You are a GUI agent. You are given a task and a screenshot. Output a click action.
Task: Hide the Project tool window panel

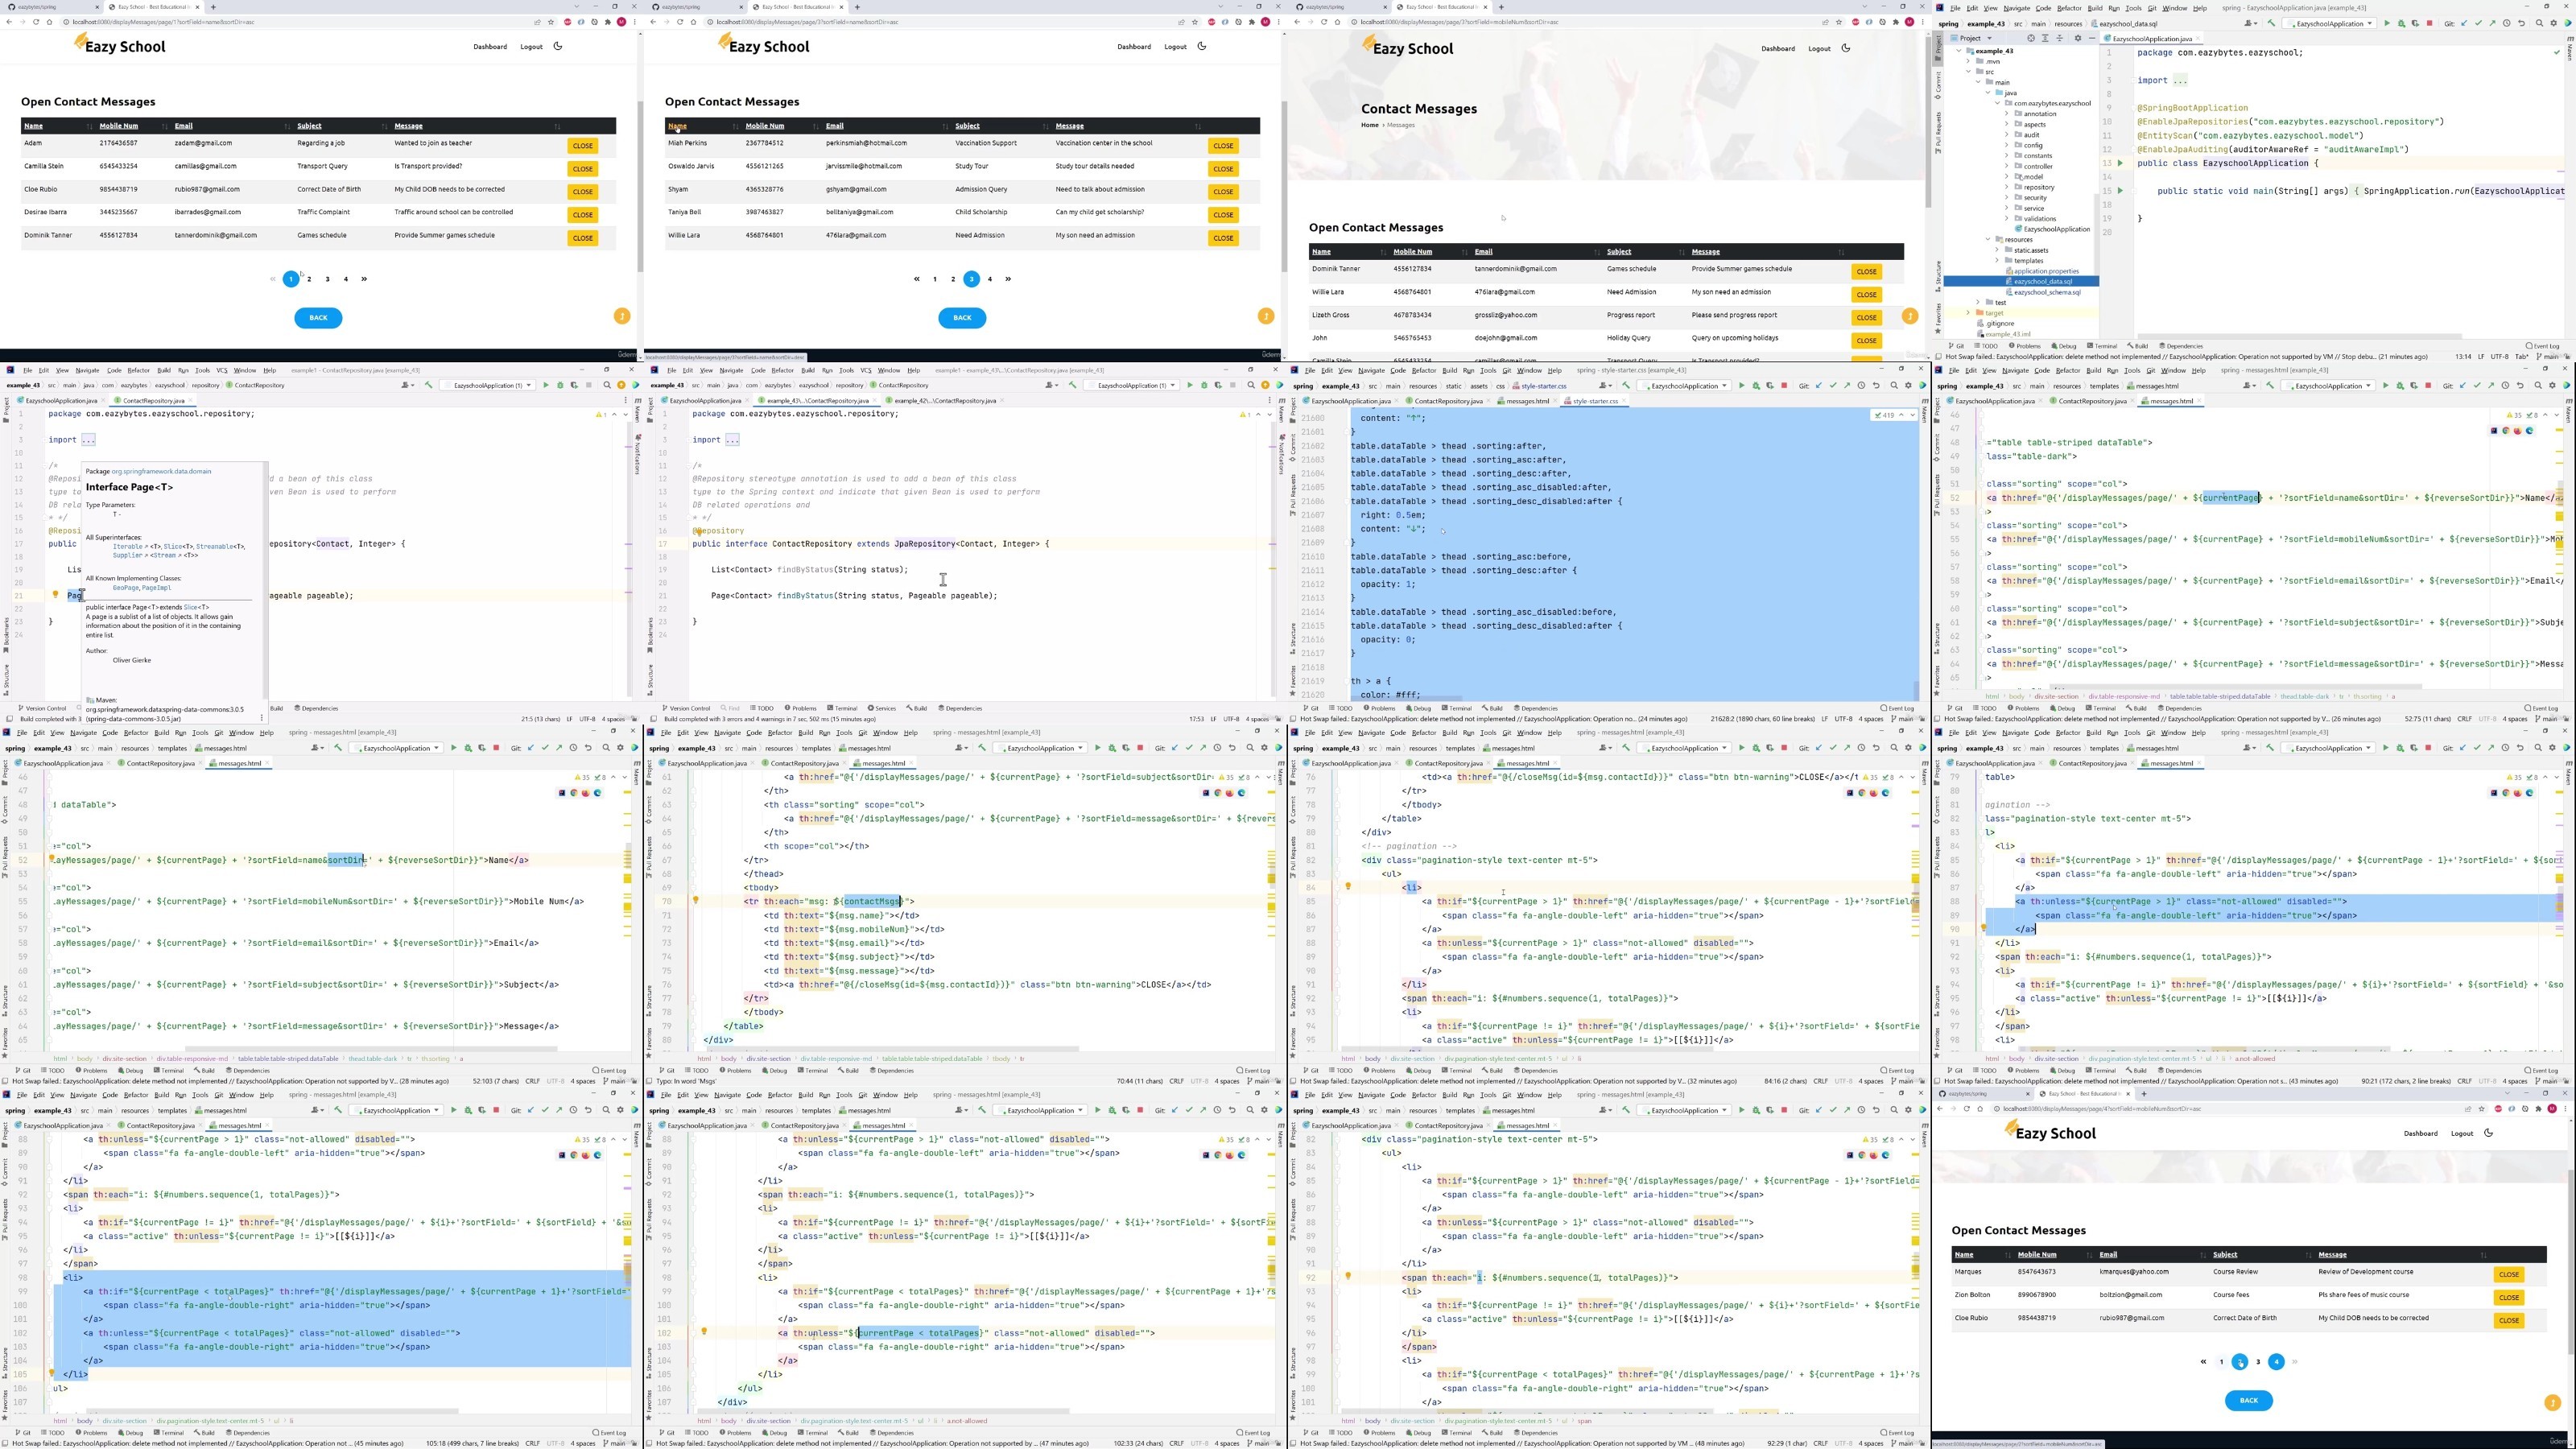tap(2092, 38)
